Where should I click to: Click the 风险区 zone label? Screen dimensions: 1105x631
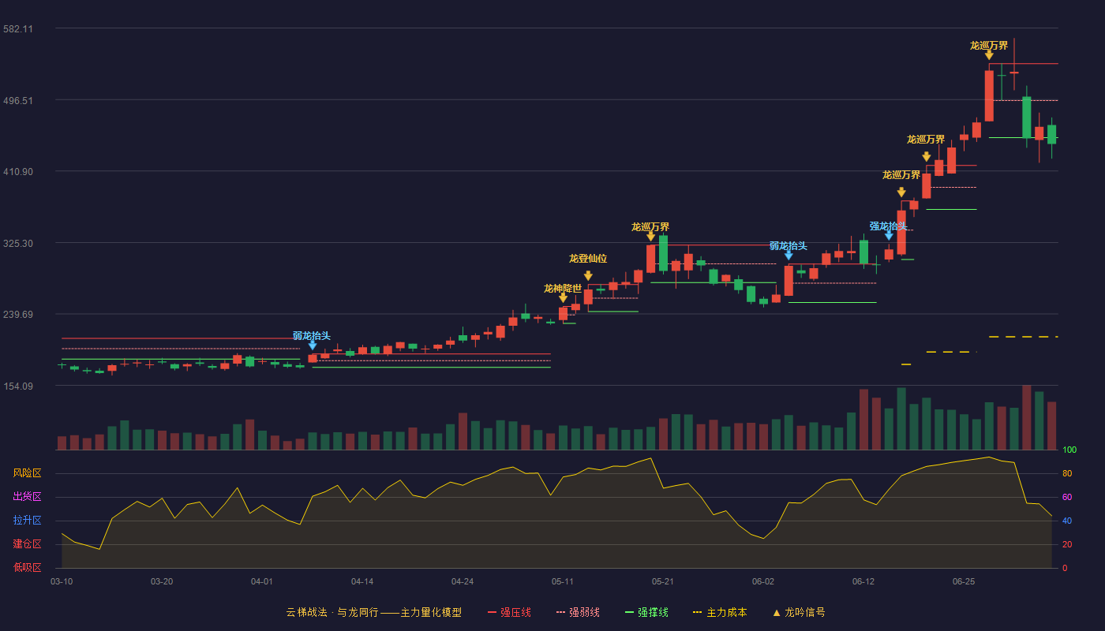point(27,473)
